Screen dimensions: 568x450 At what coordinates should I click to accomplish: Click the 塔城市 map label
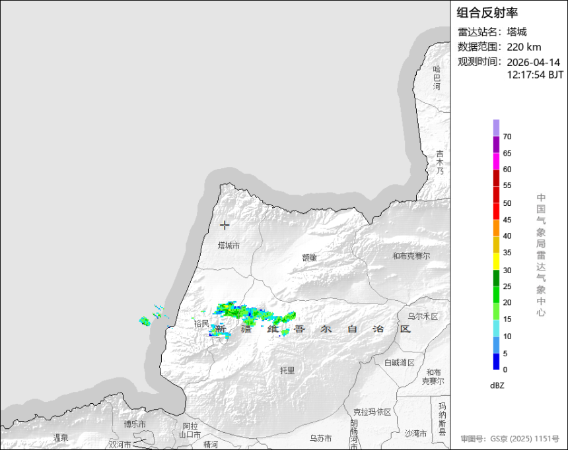click(229, 245)
